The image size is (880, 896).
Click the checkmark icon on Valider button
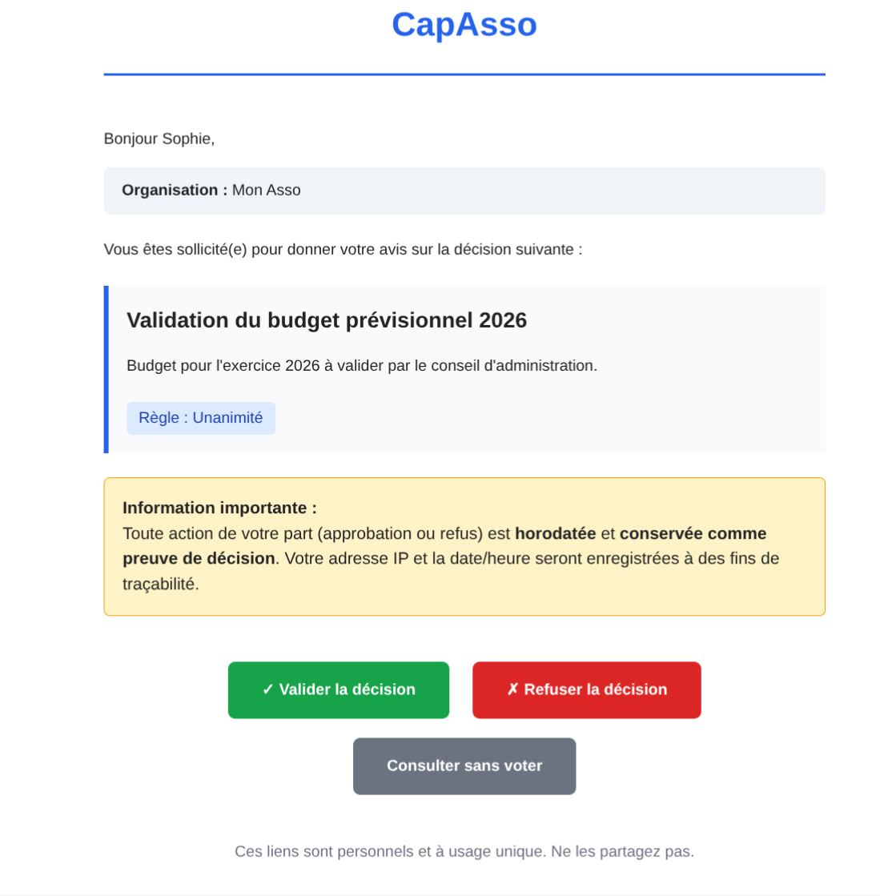coord(267,689)
